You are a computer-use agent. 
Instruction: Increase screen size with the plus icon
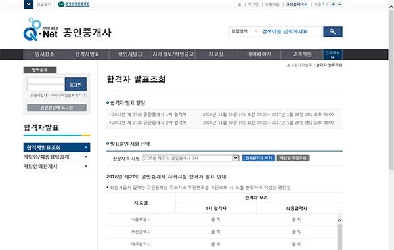click(x=334, y=4)
